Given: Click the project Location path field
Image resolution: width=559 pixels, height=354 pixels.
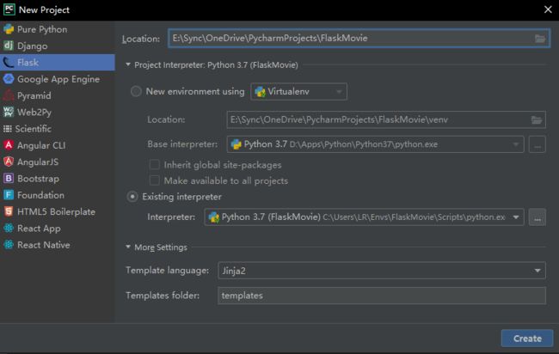Looking at the screenshot, I should (x=359, y=38).
